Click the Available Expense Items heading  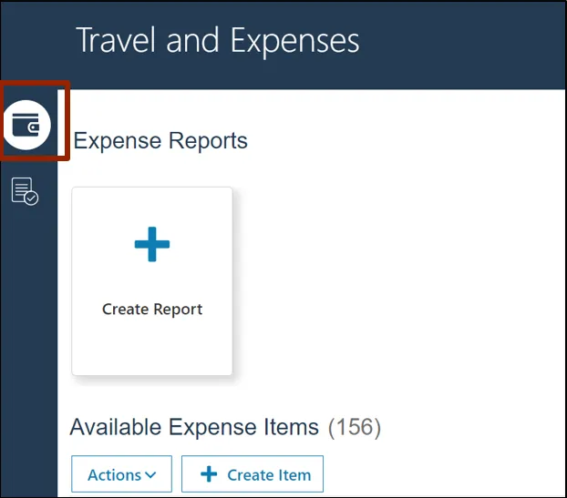coord(194,427)
